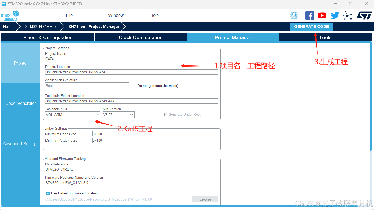Open the Window menu
The height and width of the screenshot is (210, 374).
point(116,15)
